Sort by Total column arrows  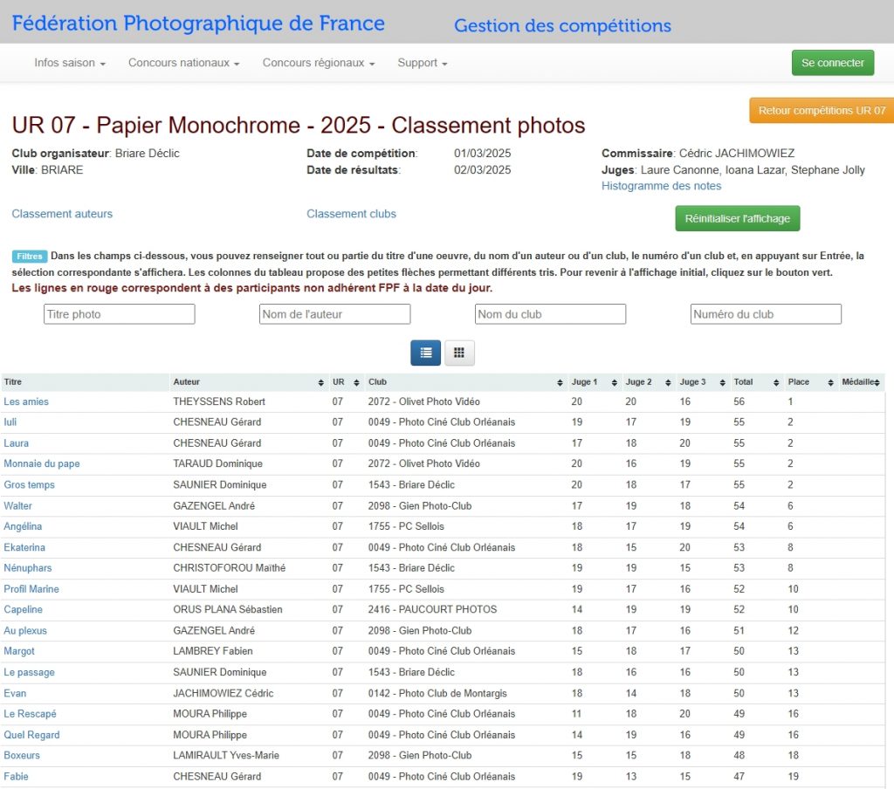pos(776,382)
